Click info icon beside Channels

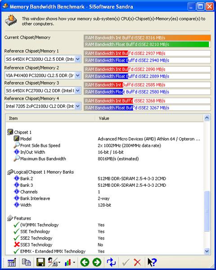pos(17,192)
